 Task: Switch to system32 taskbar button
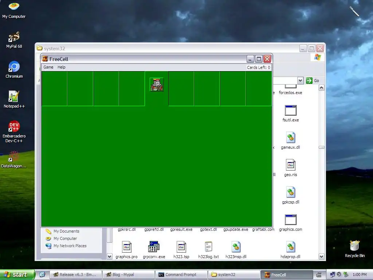point(234,275)
